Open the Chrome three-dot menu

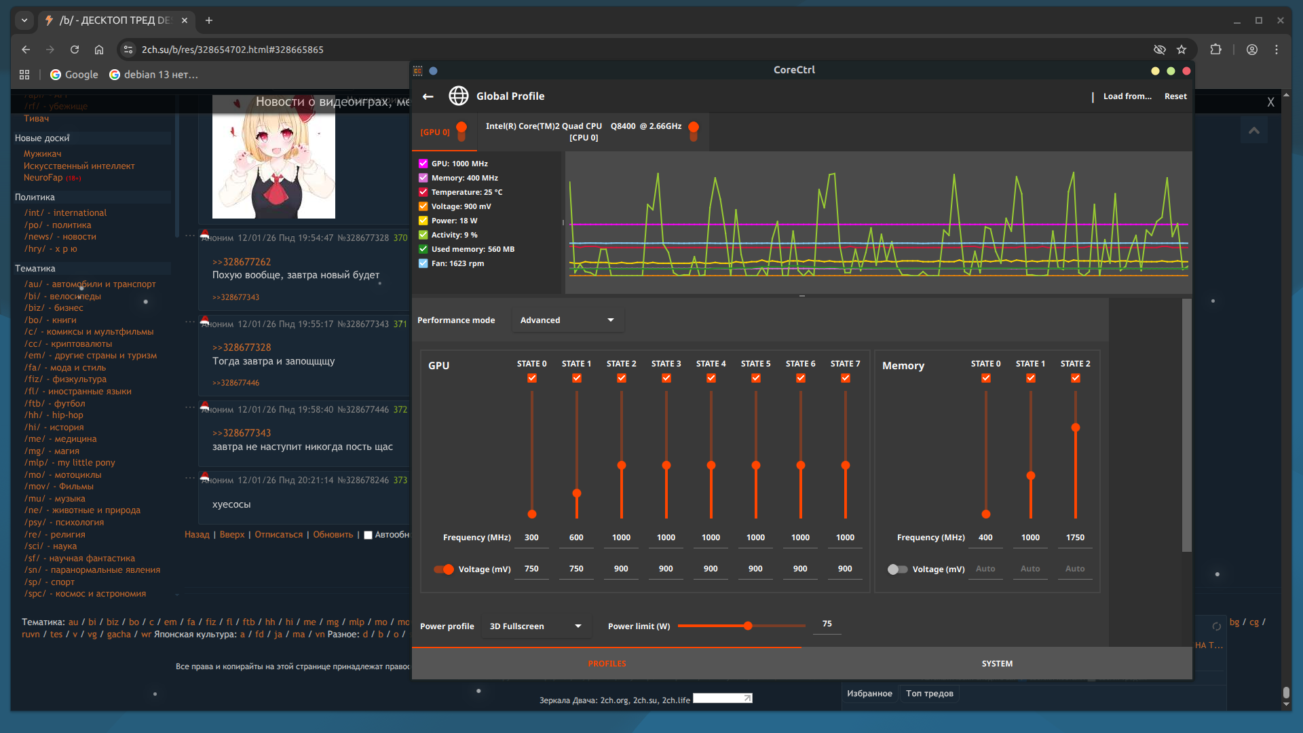1277,50
